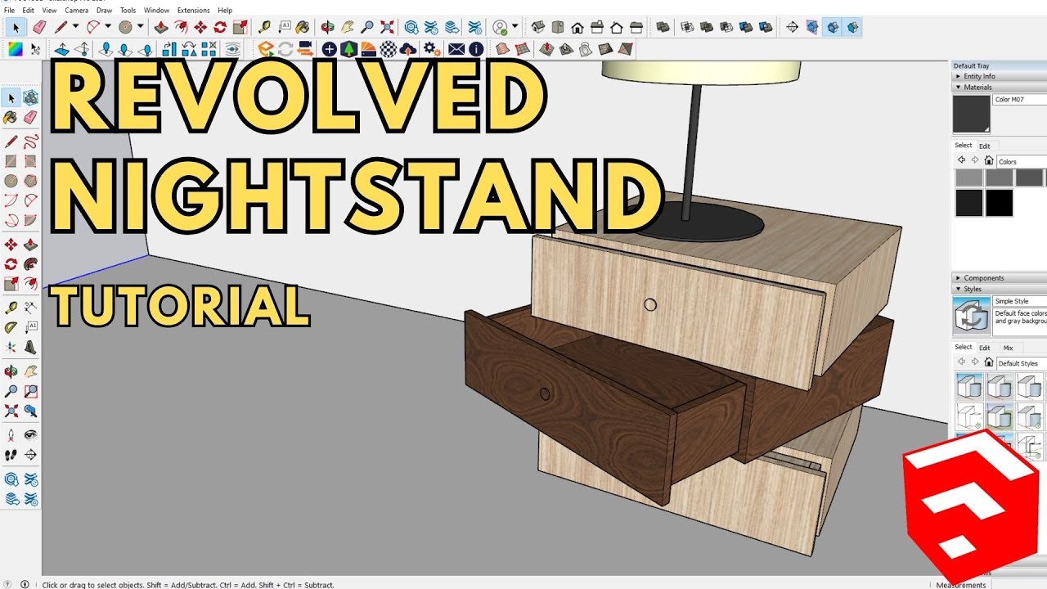Click the Color M07 material name field
The height and width of the screenshot is (589, 1047).
click(1020, 100)
